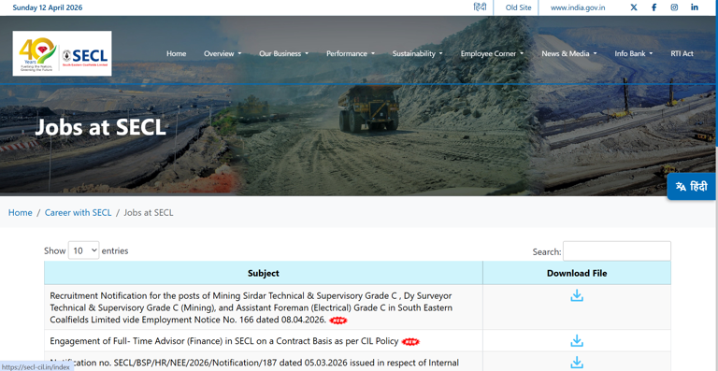Expand the Overview menu
Image resolution: width=718 pixels, height=371 pixels.
[223, 53]
